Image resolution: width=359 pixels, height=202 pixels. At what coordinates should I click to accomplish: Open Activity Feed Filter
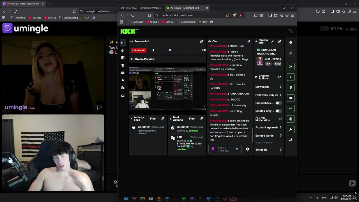tap(153, 118)
